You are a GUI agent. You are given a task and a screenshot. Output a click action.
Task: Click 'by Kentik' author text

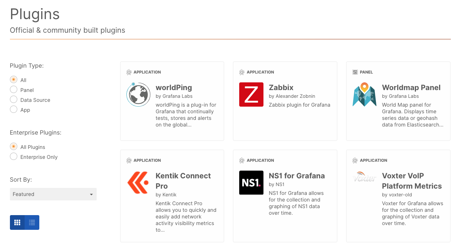click(166, 195)
